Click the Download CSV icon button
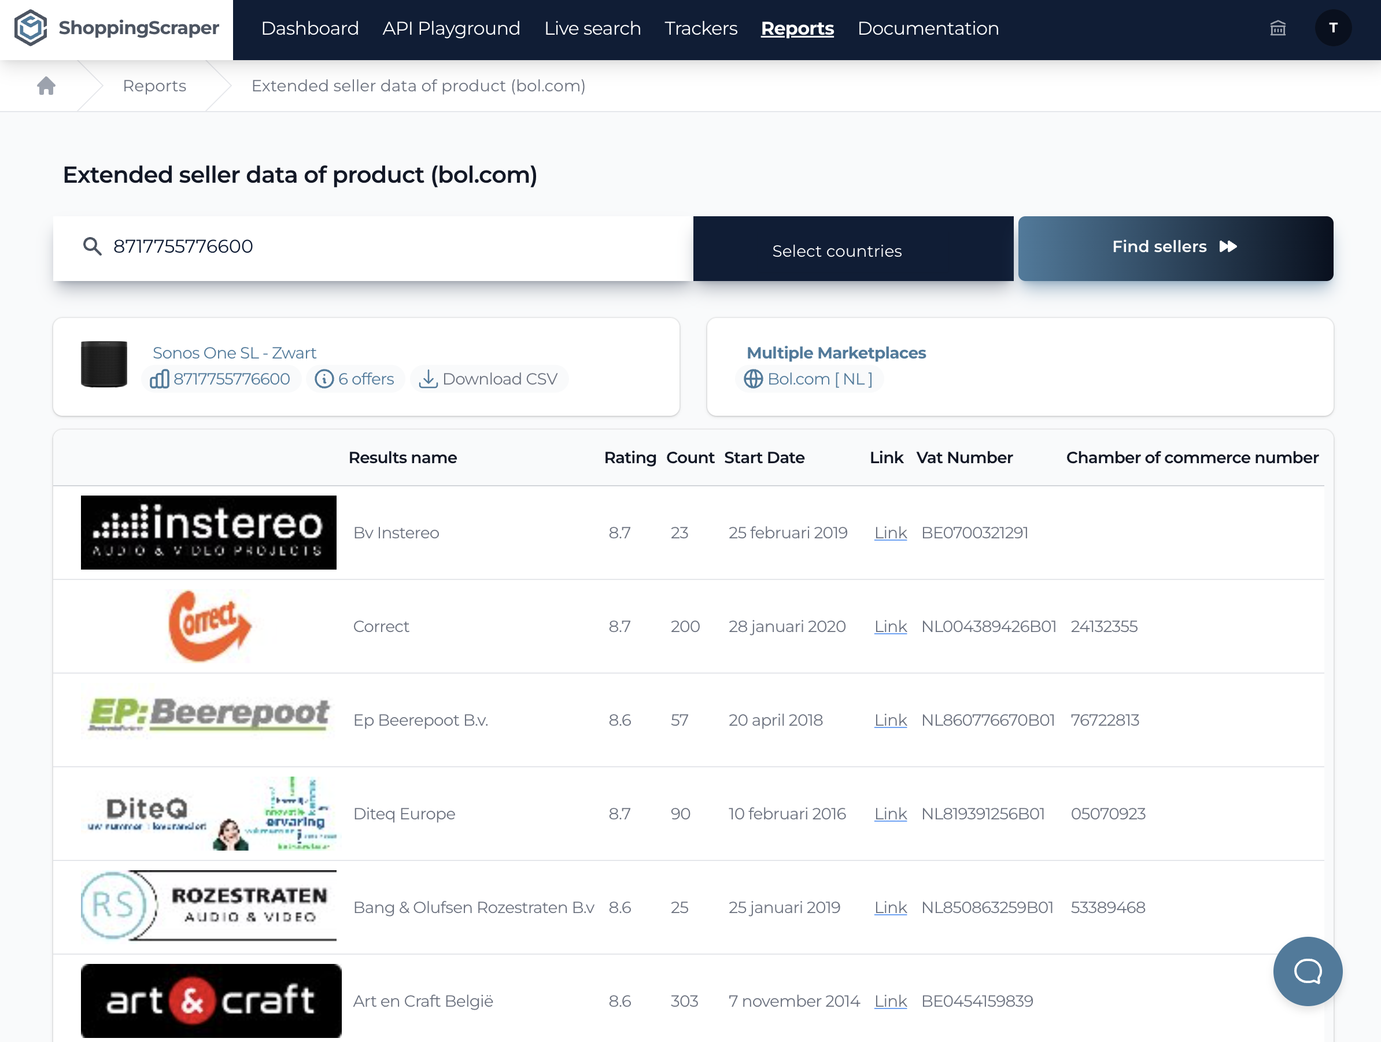 [488, 379]
